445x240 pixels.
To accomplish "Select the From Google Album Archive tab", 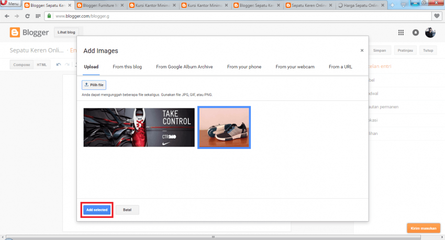I will pos(184,67).
